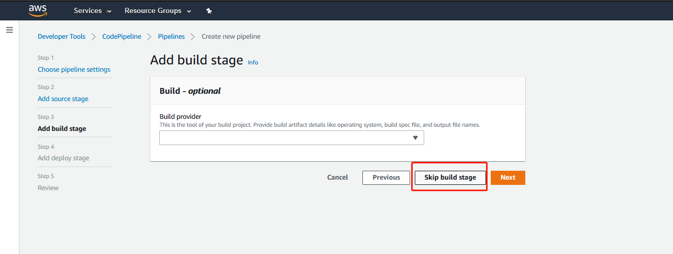Click the Step 1 label
673x254 pixels.
(x=46, y=58)
